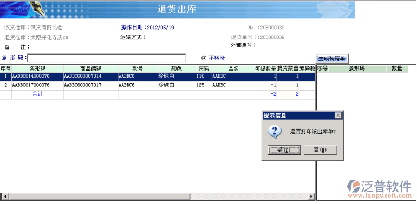
Task: Click the horizontal scrollbar left arrow
Action: coord(5,196)
